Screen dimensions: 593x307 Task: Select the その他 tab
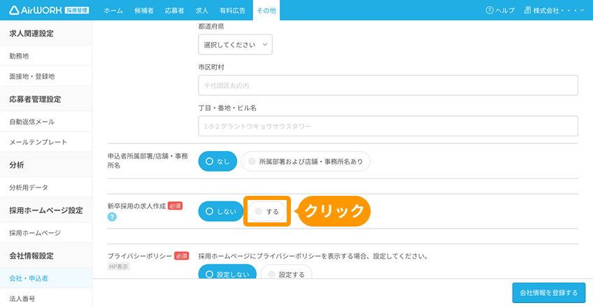(x=266, y=10)
